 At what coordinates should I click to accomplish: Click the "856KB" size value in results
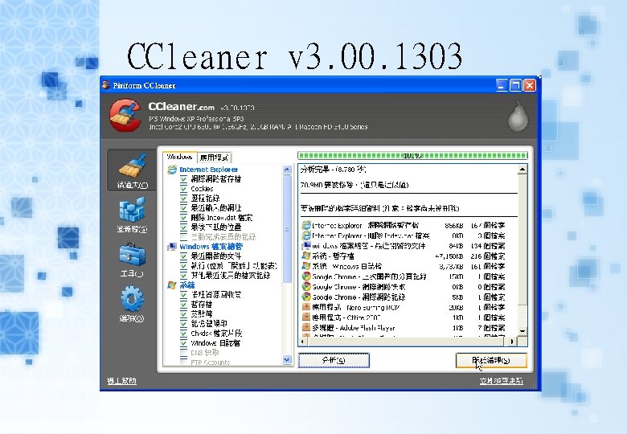[454, 225]
